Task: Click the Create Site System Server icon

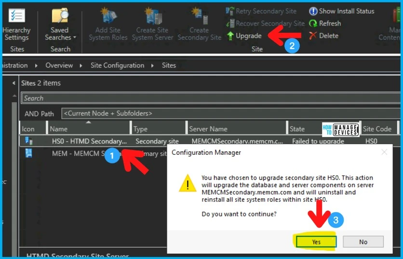Action: coord(152,15)
